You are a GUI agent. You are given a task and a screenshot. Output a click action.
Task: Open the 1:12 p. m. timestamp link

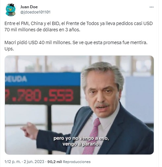(13, 162)
